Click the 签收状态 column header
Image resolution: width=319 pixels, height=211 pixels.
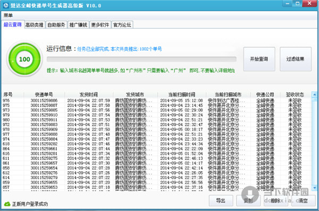pyautogui.click(x=295, y=94)
